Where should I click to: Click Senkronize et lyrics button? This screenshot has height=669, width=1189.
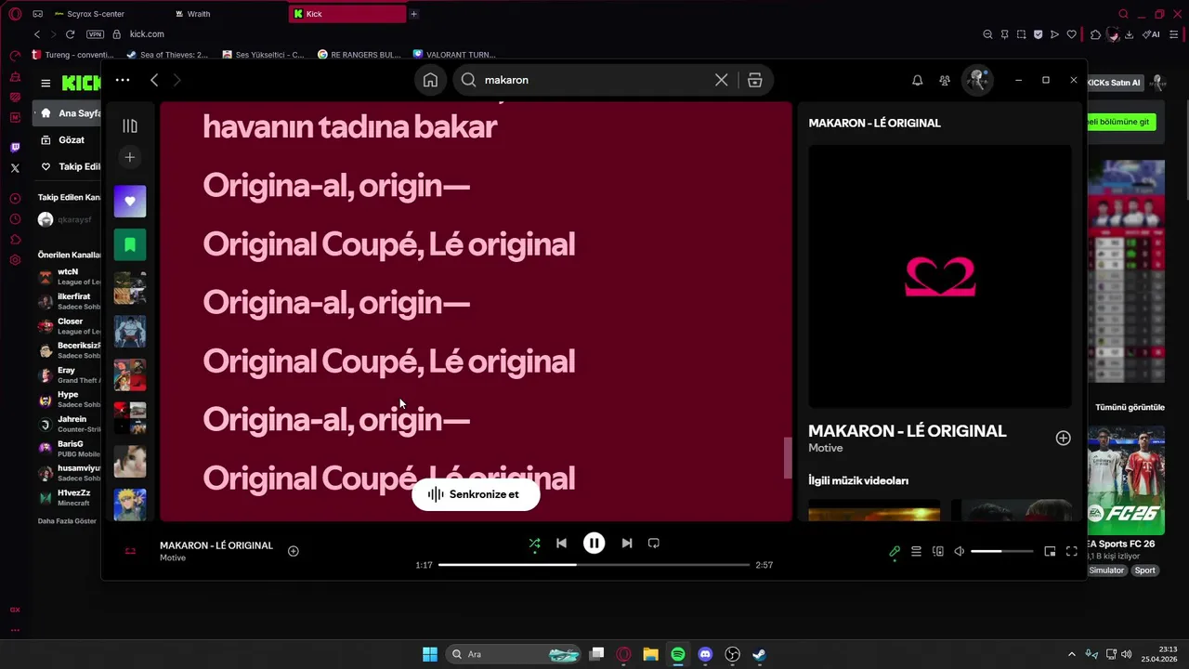pyautogui.click(x=476, y=494)
